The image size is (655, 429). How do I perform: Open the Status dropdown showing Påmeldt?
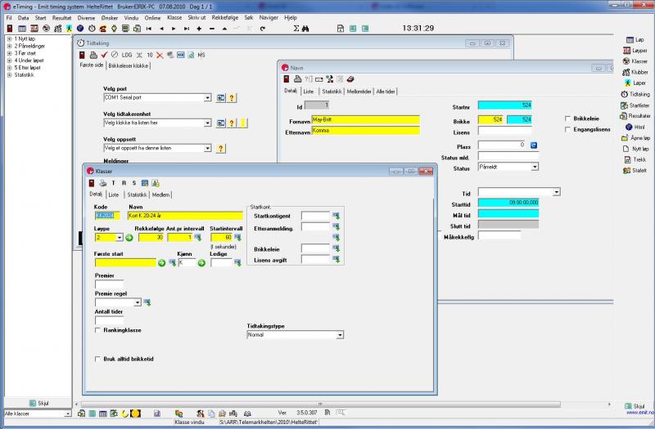(x=535, y=167)
